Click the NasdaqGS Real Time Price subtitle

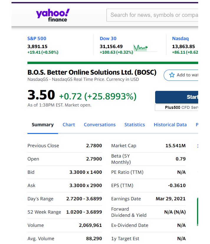point(83,79)
